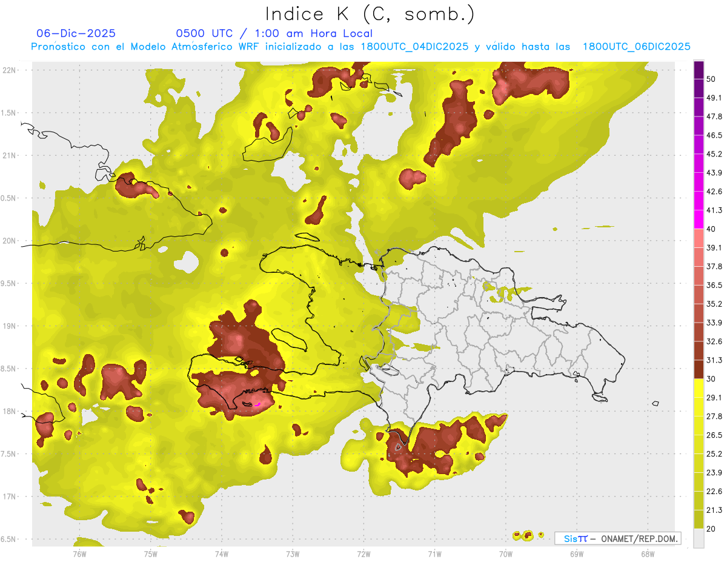This screenshot has height=562, width=727.
Task: Click the 'Pronostico con el Modelo Atmosferico WRF' line
Action: (360, 47)
